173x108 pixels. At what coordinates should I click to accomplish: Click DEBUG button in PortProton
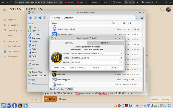click(96, 68)
